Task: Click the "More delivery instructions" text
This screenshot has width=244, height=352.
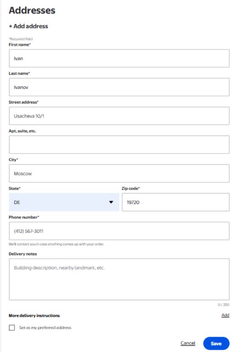Action: click(x=34, y=316)
